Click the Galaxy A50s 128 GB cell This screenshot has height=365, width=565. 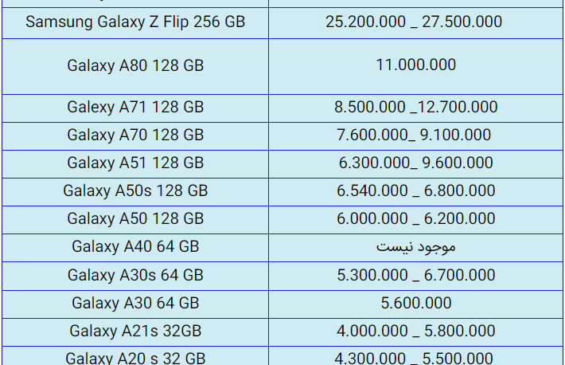[135, 190]
